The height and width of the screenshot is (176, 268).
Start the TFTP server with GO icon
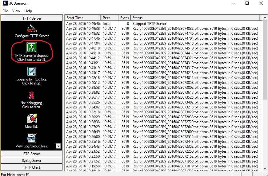[x=32, y=48]
